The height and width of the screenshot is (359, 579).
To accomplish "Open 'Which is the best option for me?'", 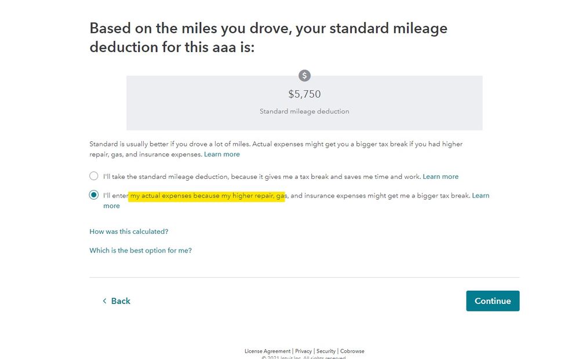I will [x=141, y=251].
